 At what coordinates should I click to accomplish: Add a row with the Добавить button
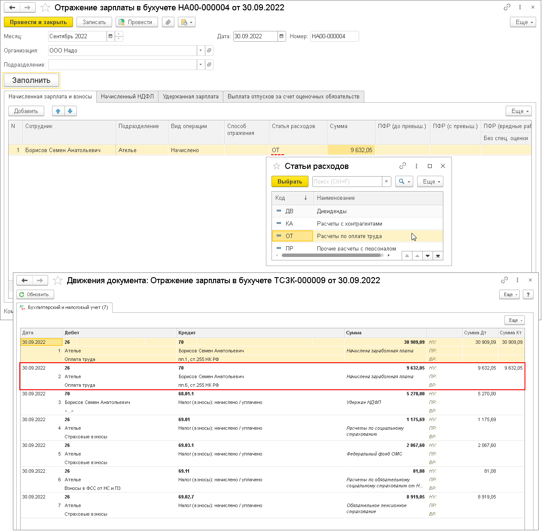26,111
